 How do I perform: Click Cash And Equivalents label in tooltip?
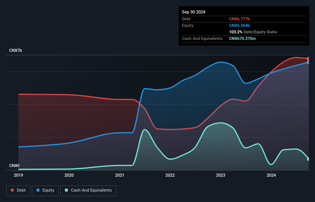click(x=202, y=38)
